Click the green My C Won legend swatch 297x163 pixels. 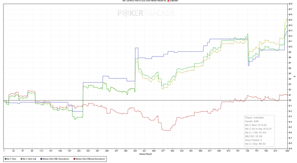6,159
